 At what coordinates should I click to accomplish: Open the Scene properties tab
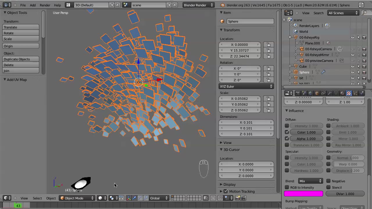(304, 93)
